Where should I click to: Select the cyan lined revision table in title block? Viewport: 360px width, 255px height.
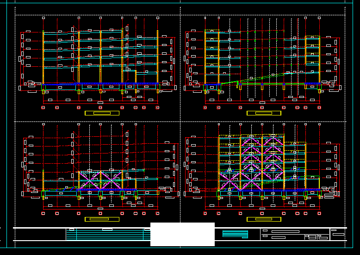click(x=108, y=234)
